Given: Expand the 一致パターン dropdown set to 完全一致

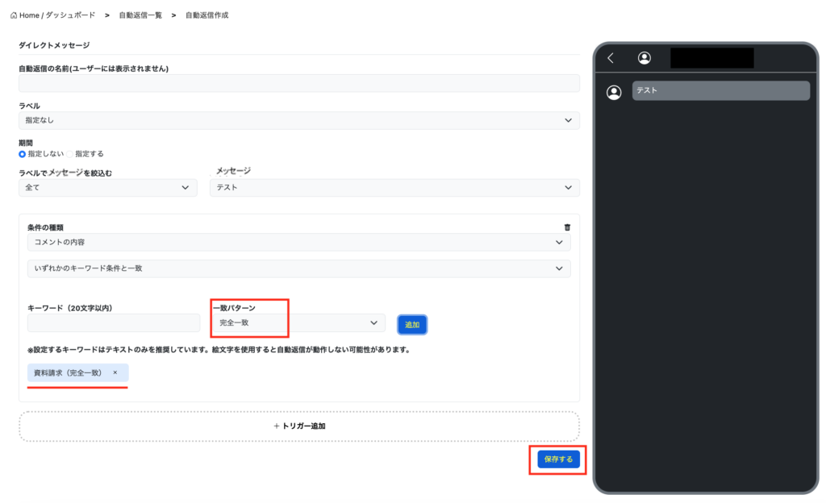Looking at the screenshot, I should coord(298,322).
